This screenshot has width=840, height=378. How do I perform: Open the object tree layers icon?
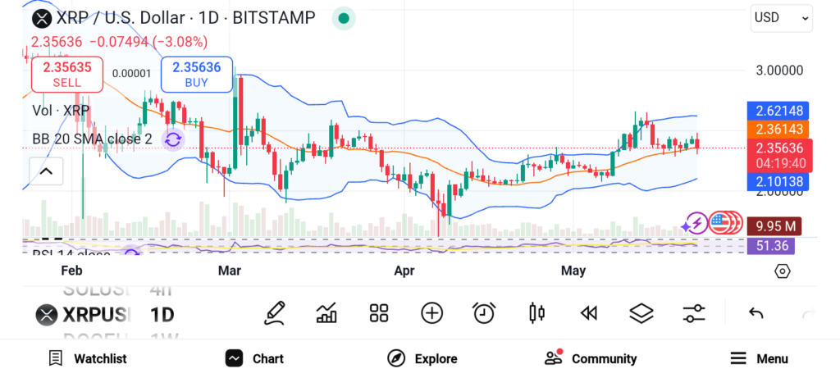641,313
